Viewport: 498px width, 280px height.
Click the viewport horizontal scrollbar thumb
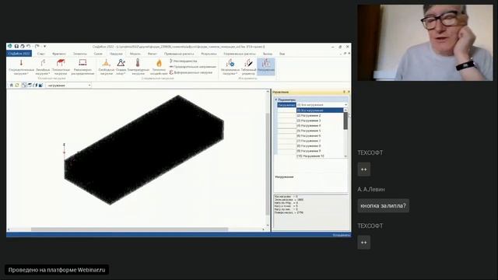[x=129, y=229]
